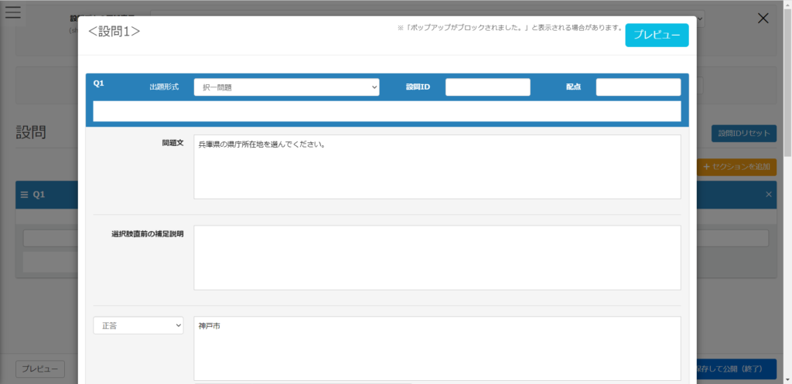Open the hamburger menu at top left
This screenshot has width=792, height=384.
(13, 13)
